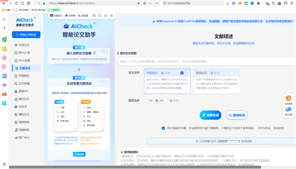Image resolution: width=296 pixels, height=169 pixels.
Task: Go forward in browser history
Action: click(10, 3)
